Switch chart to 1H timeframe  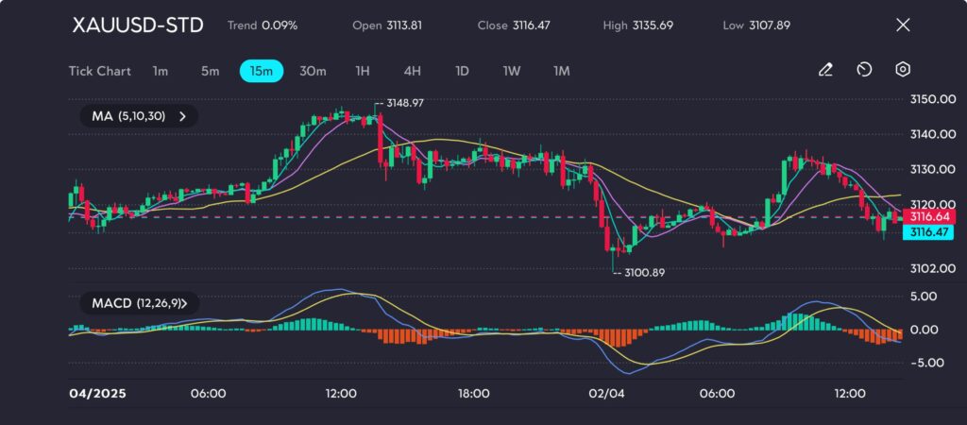point(363,71)
